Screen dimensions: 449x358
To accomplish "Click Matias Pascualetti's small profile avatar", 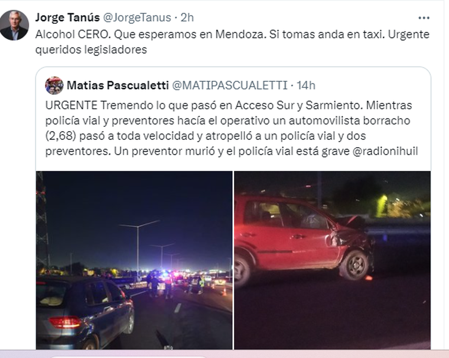I will pyautogui.click(x=54, y=85).
